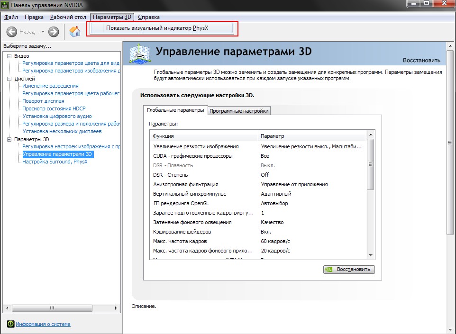Open the Правка menu

tap(34, 17)
